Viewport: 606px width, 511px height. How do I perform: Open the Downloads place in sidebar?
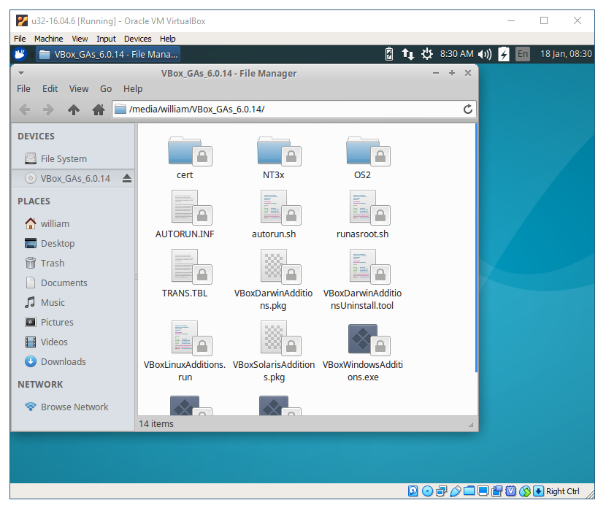[x=63, y=361]
